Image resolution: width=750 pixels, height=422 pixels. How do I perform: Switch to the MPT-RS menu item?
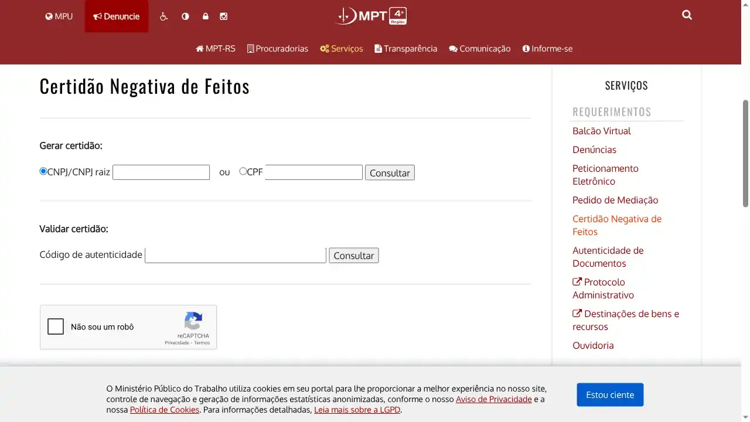[216, 49]
